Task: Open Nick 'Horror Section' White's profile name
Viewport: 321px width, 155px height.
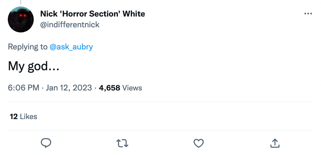Action: click(92, 14)
